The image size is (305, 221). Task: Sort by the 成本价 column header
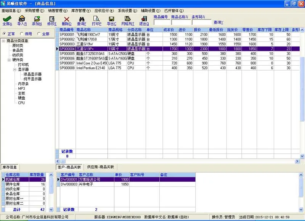coord(170,30)
